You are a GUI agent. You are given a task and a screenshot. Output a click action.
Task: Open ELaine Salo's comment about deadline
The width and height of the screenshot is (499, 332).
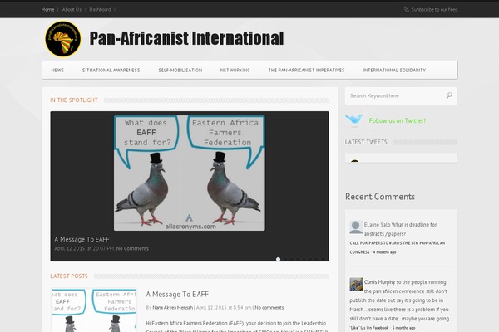pyautogui.click(x=400, y=229)
